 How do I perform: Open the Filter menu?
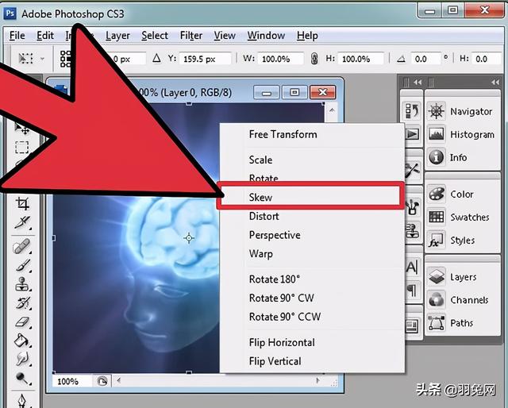(191, 36)
